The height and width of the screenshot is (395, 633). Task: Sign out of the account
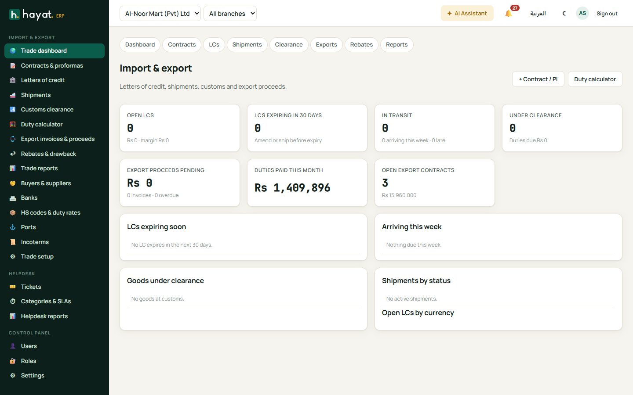[x=607, y=14]
